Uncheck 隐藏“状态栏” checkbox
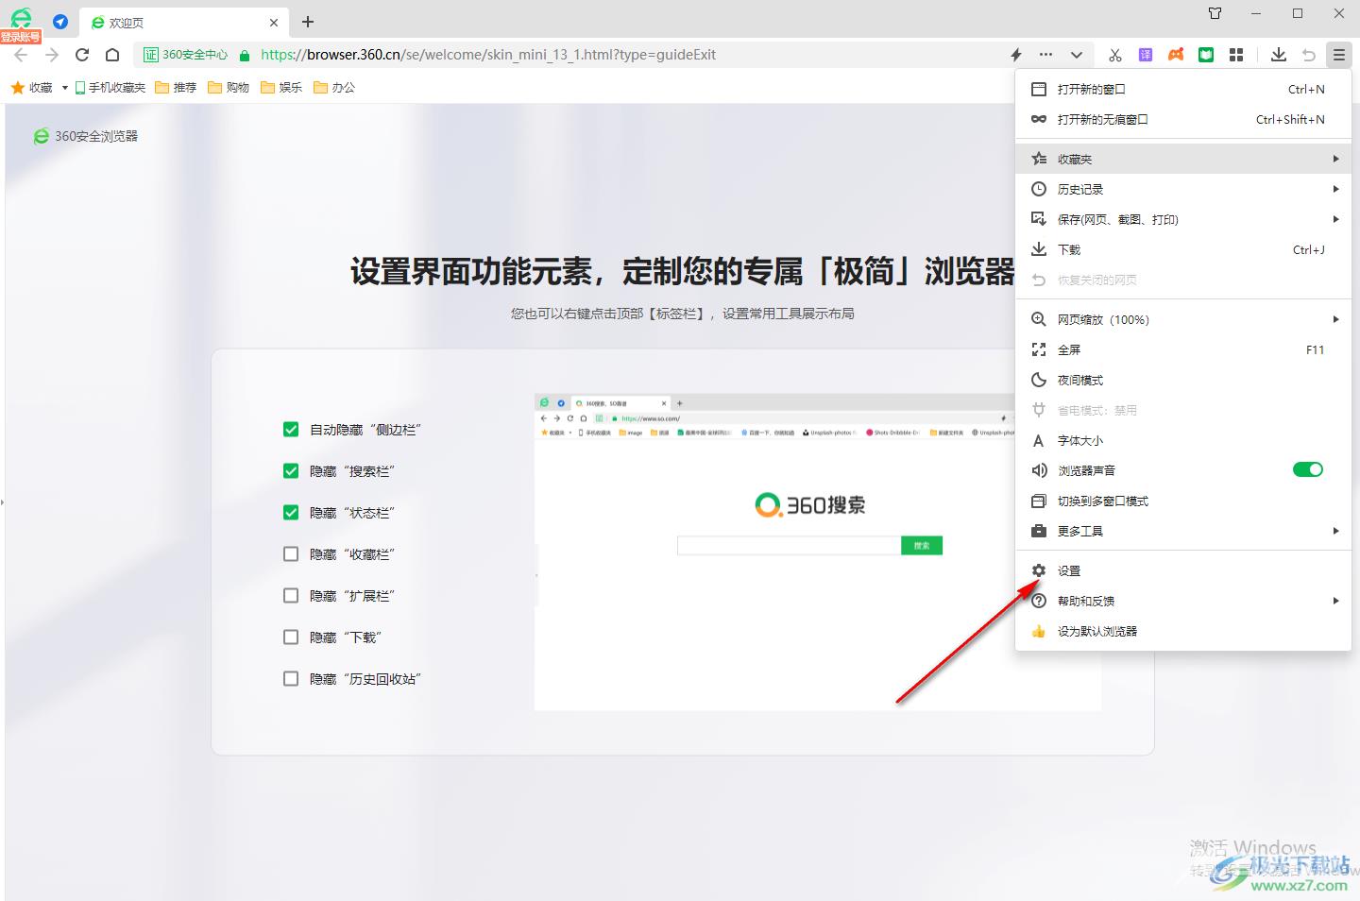 291,513
